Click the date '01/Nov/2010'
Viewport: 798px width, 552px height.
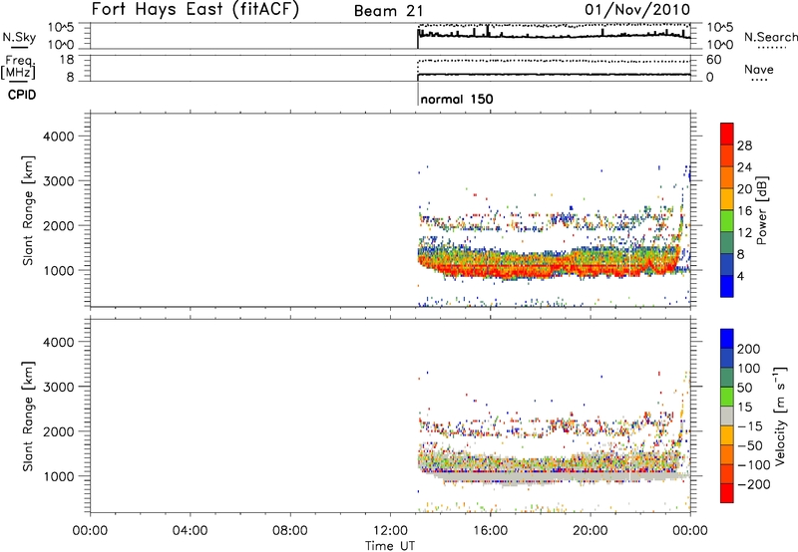[x=637, y=10]
